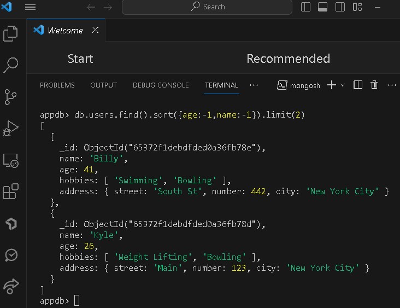
Task: Open the Search view in activity bar
Action: coord(11,66)
